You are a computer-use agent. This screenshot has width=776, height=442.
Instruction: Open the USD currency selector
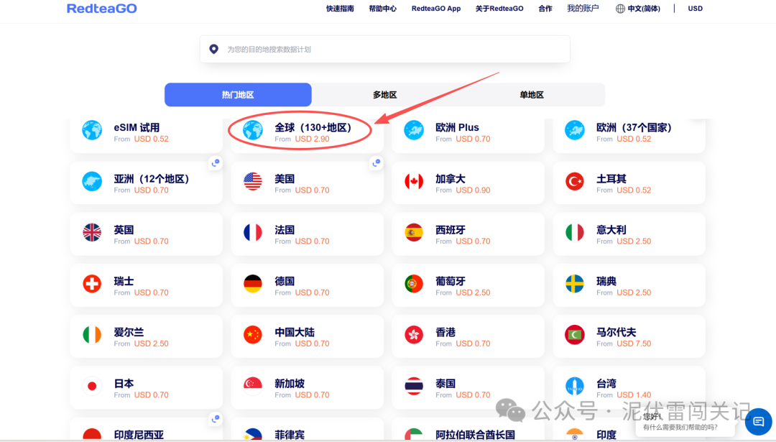[x=695, y=8]
